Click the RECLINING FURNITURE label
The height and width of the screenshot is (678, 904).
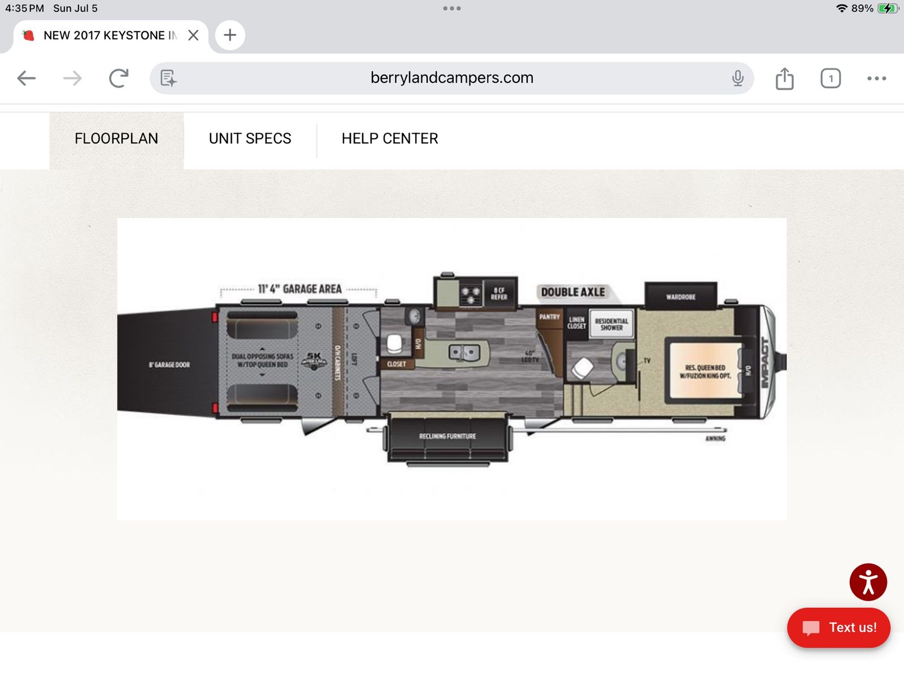pyautogui.click(x=447, y=436)
